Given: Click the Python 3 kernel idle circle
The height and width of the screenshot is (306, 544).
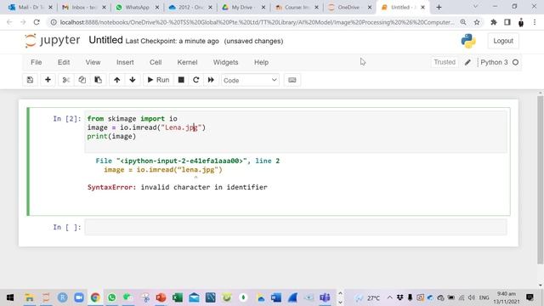Looking at the screenshot, I should pos(516,62).
